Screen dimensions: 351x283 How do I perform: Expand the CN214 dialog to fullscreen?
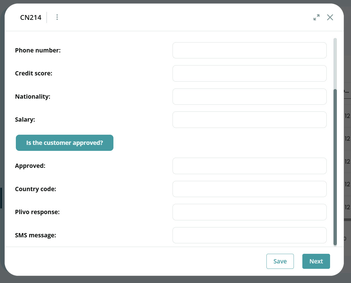(x=316, y=17)
